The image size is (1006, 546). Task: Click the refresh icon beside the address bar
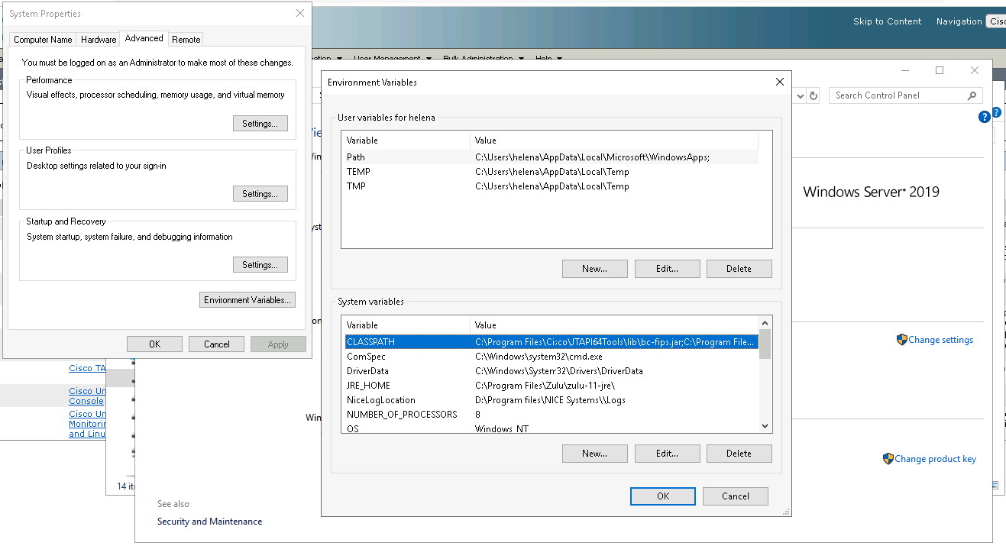click(814, 95)
